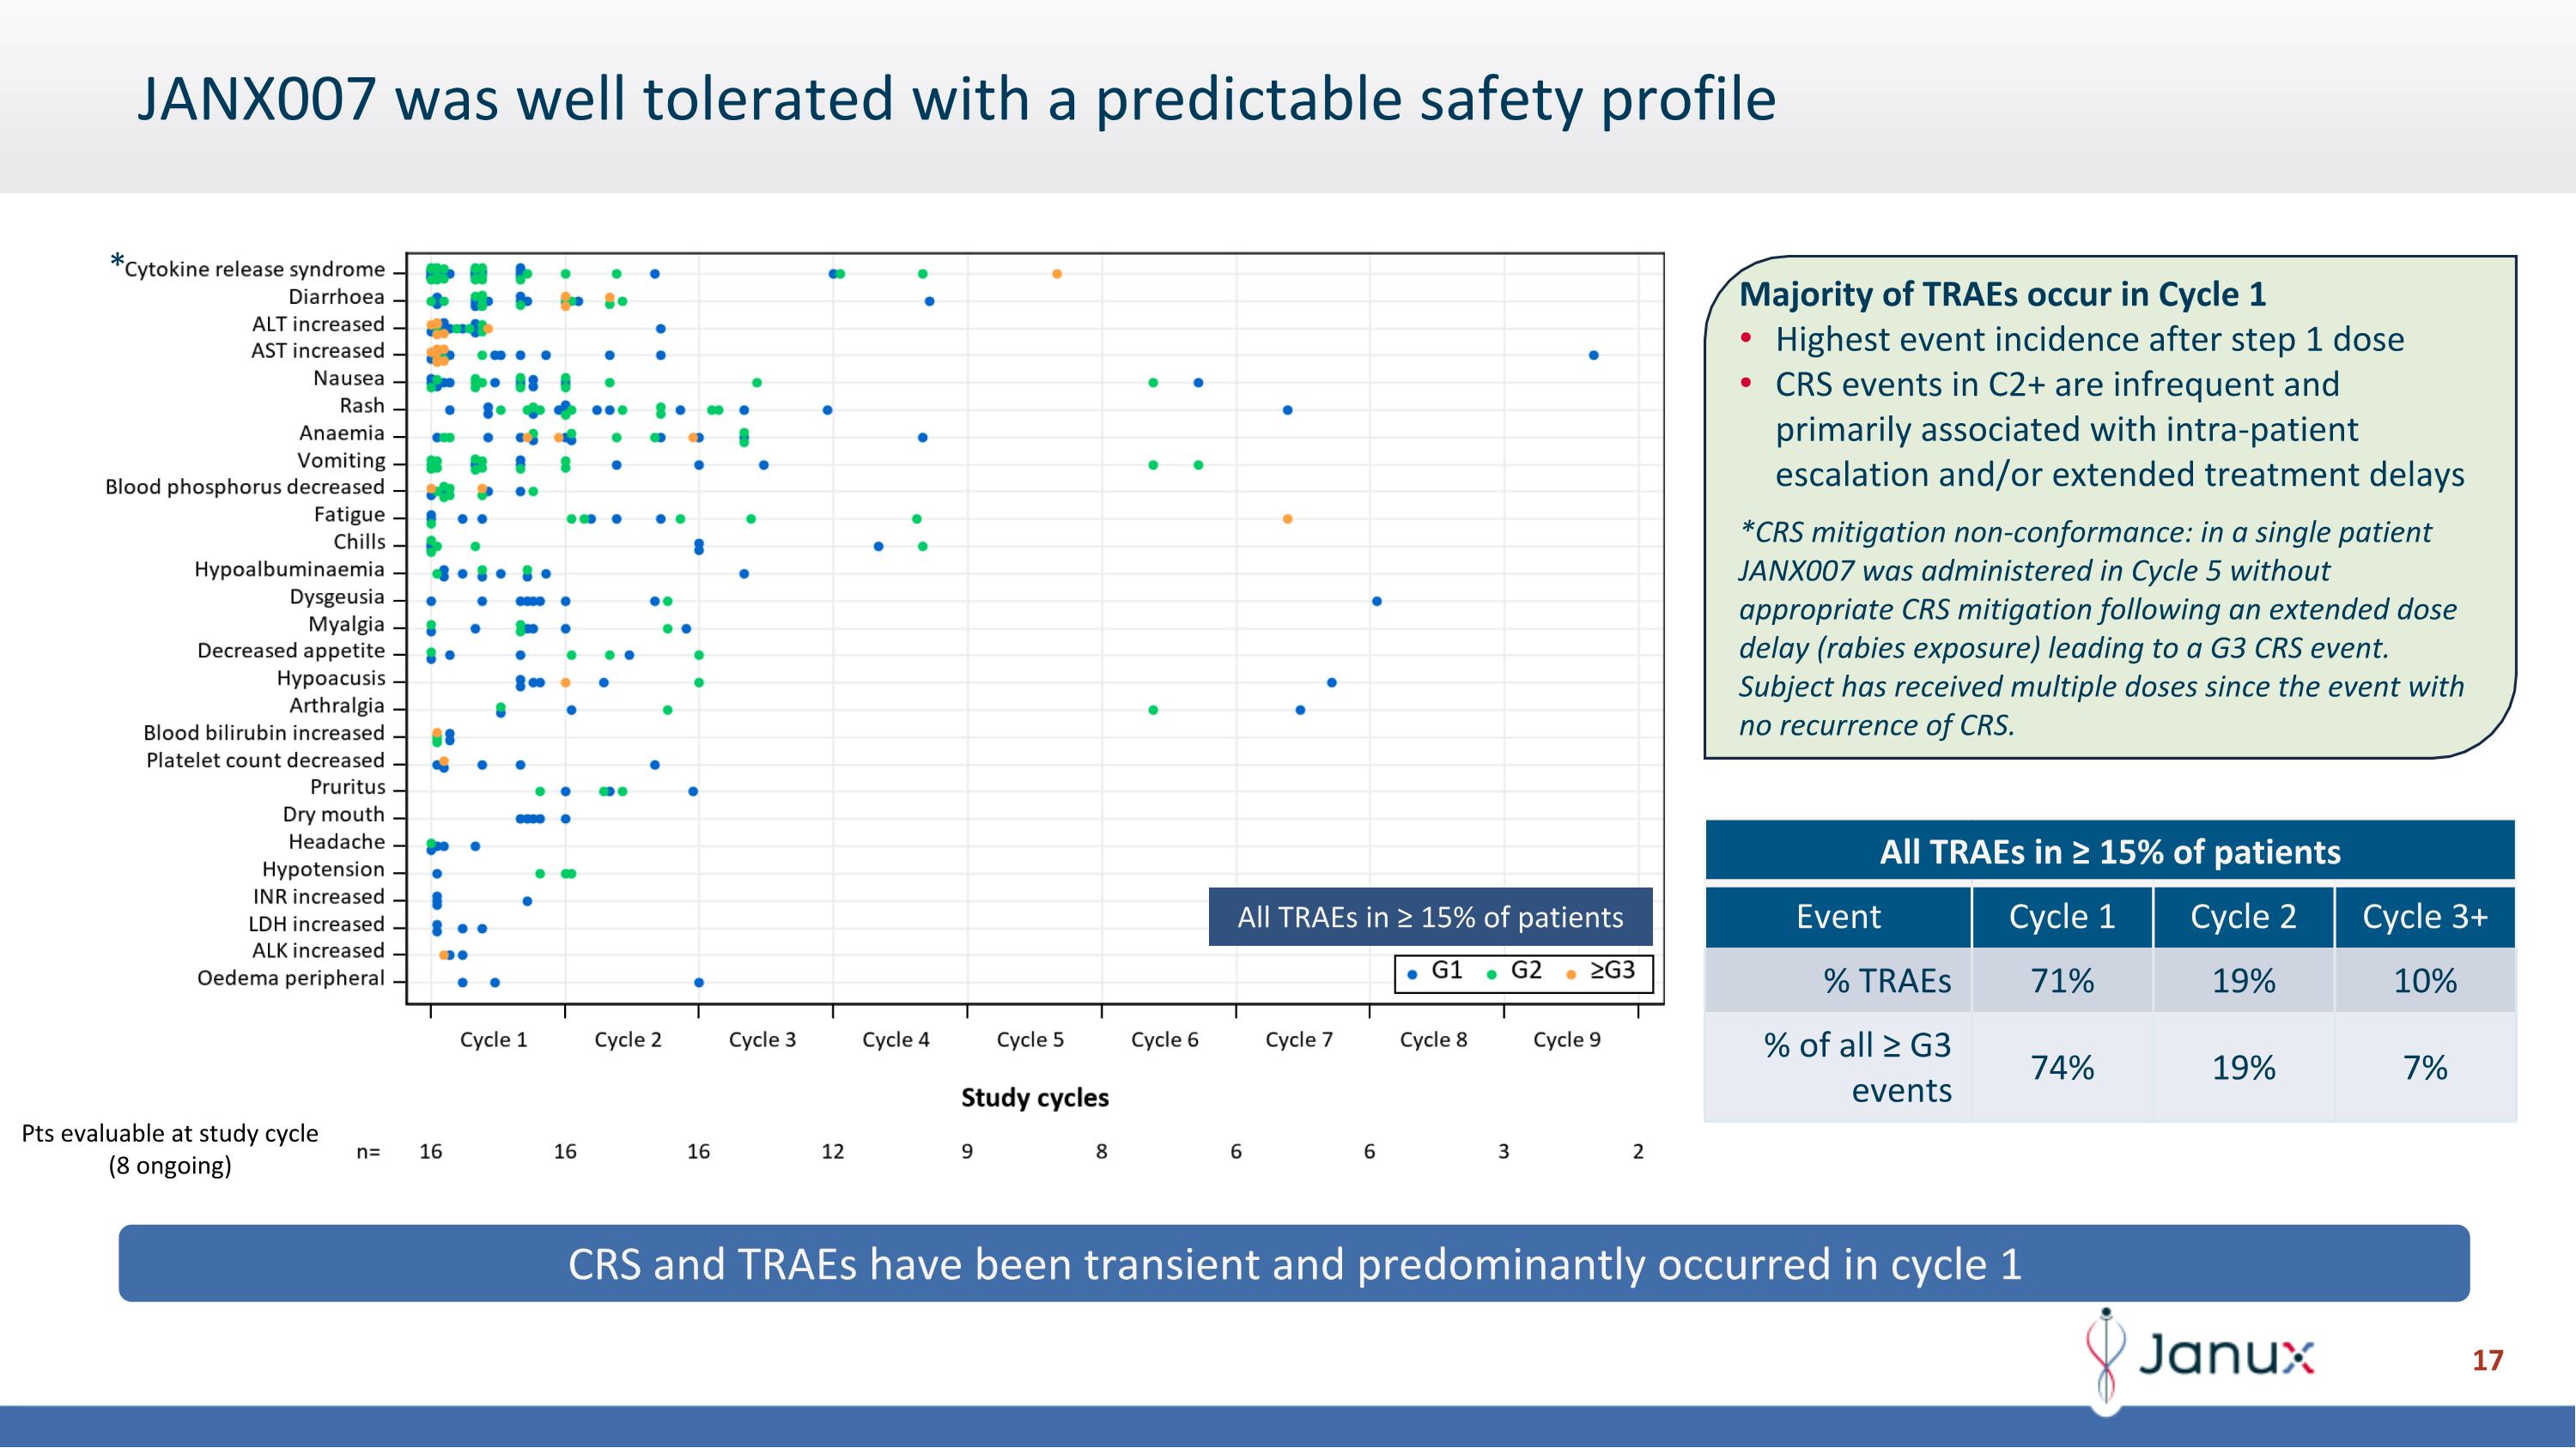This screenshot has width=2576, height=1448.
Task: Click the Oedema peripheral axis label
Action: coord(290,978)
